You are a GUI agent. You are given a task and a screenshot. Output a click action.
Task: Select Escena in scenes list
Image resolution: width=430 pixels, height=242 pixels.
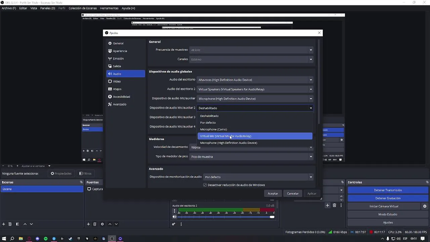[42, 189]
